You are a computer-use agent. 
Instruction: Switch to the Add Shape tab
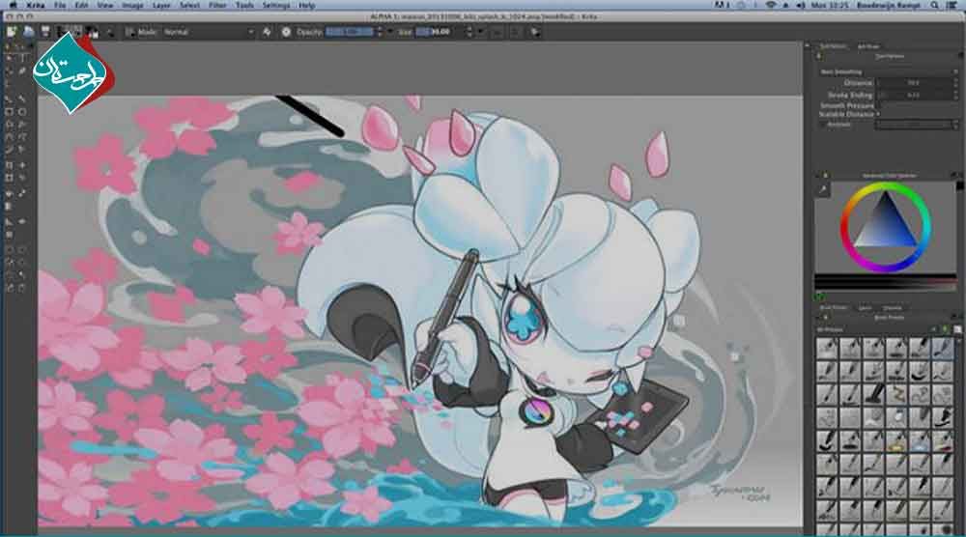pyautogui.click(x=868, y=46)
